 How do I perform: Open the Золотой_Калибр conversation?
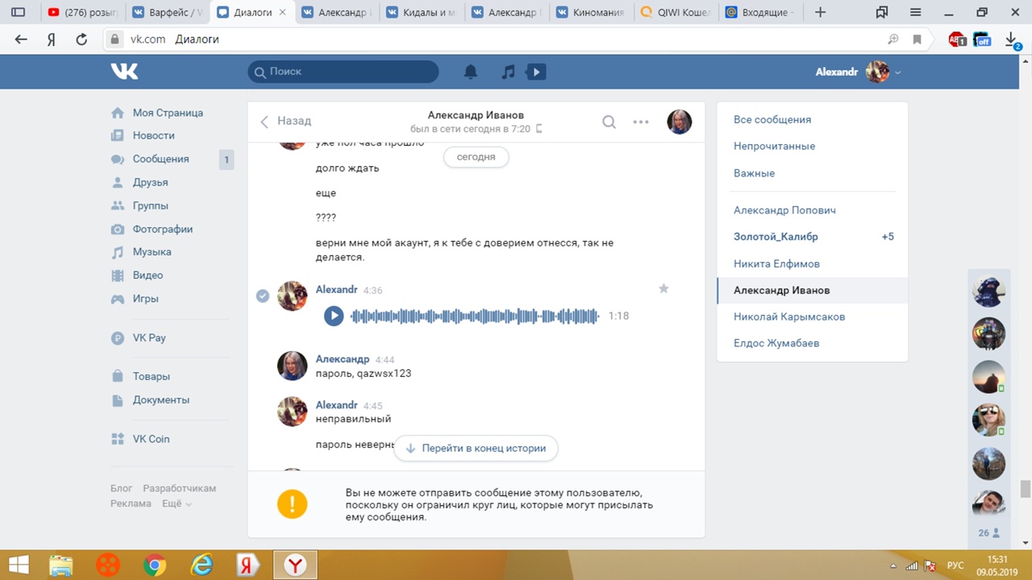click(x=776, y=237)
